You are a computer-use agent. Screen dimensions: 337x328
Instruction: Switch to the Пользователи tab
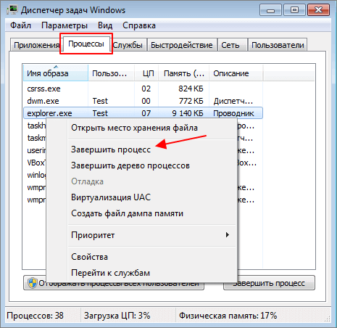278,45
